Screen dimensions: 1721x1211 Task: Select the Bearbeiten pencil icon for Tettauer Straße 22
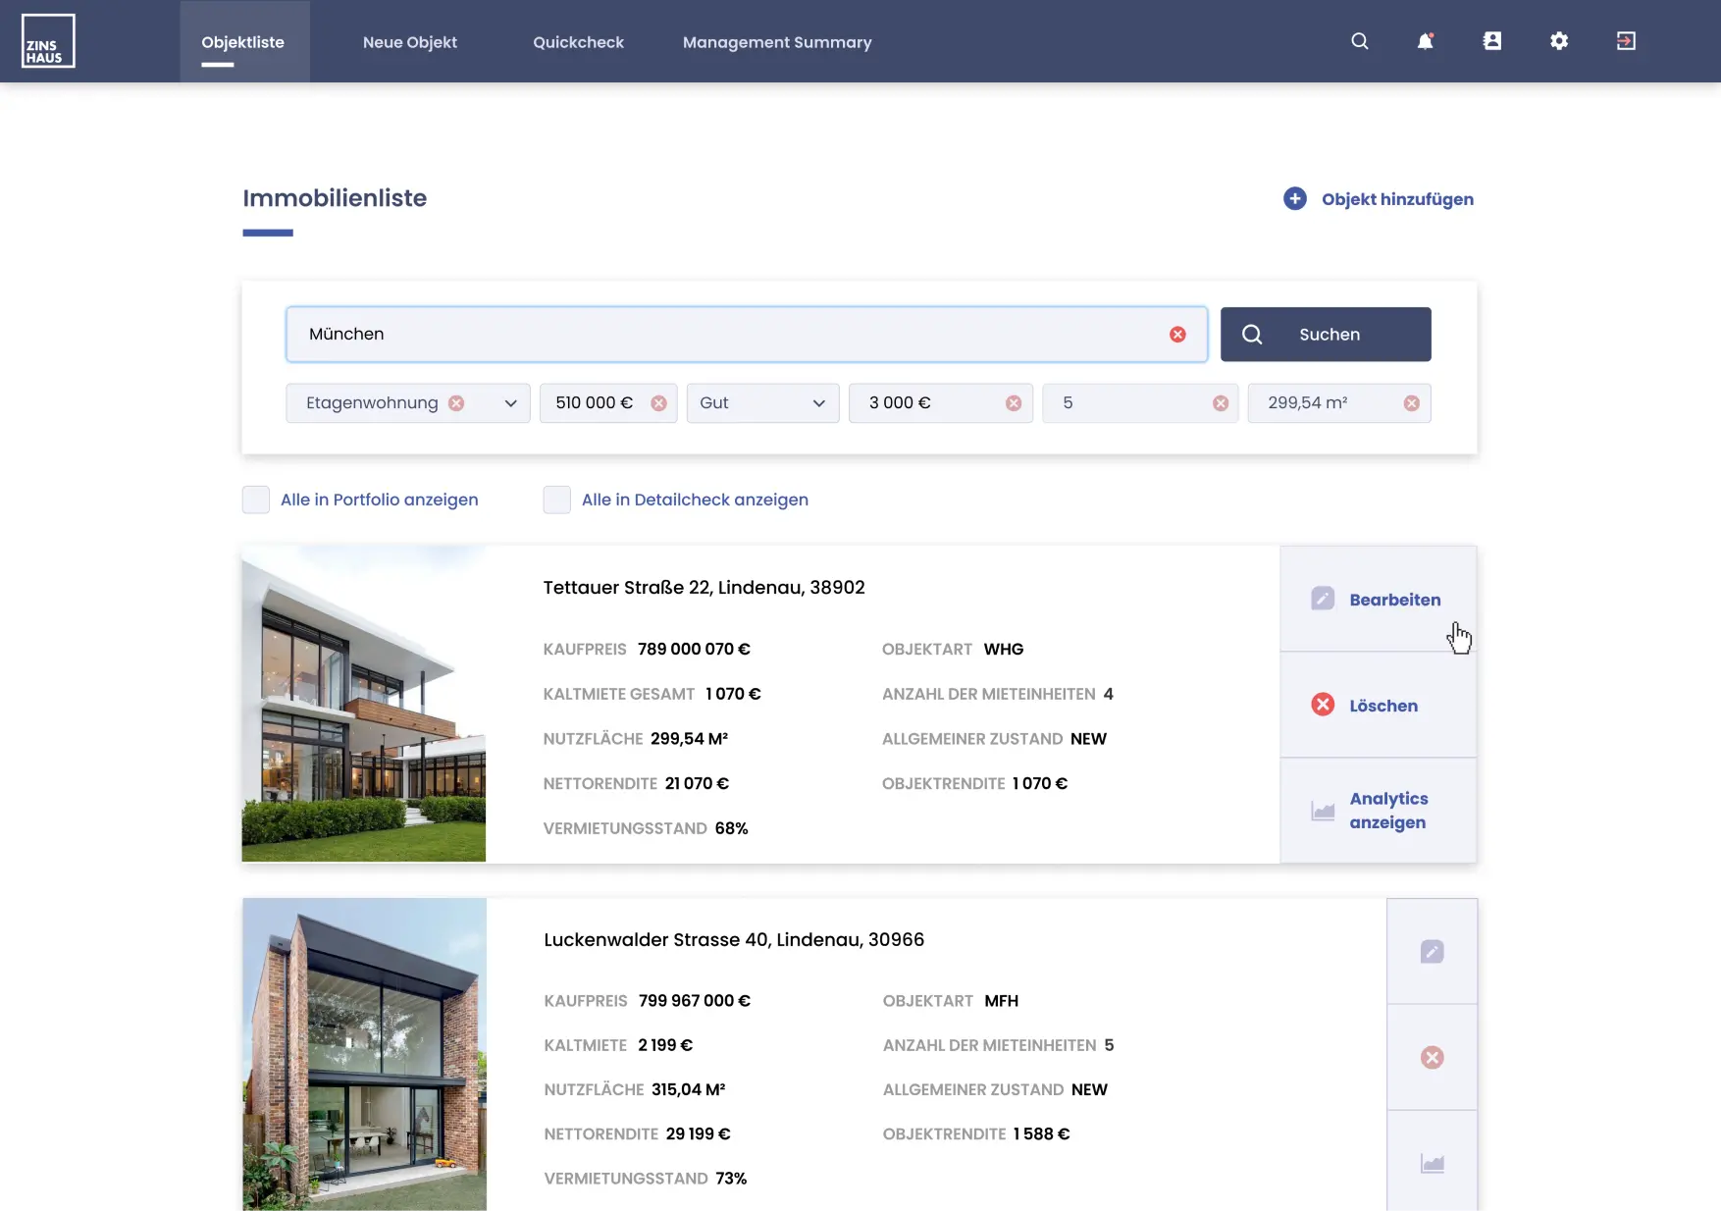click(1323, 598)
